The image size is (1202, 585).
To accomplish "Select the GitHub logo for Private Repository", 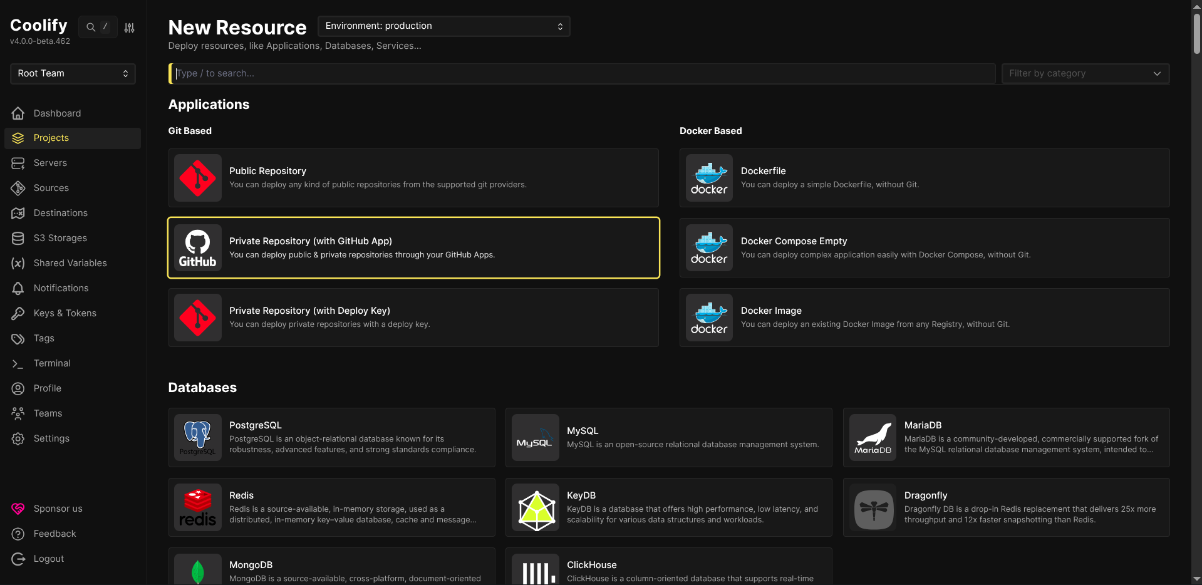I will pos(197,248).
